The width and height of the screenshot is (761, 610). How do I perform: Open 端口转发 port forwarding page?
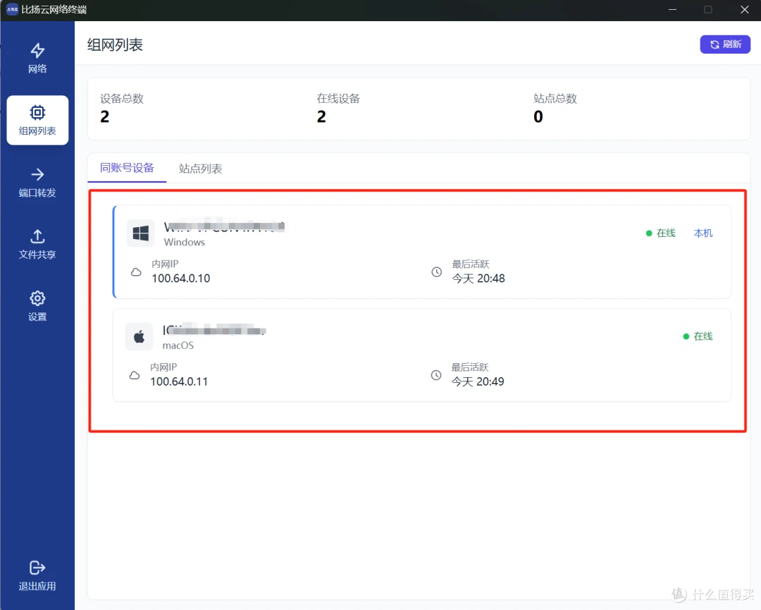click(37, 183)
